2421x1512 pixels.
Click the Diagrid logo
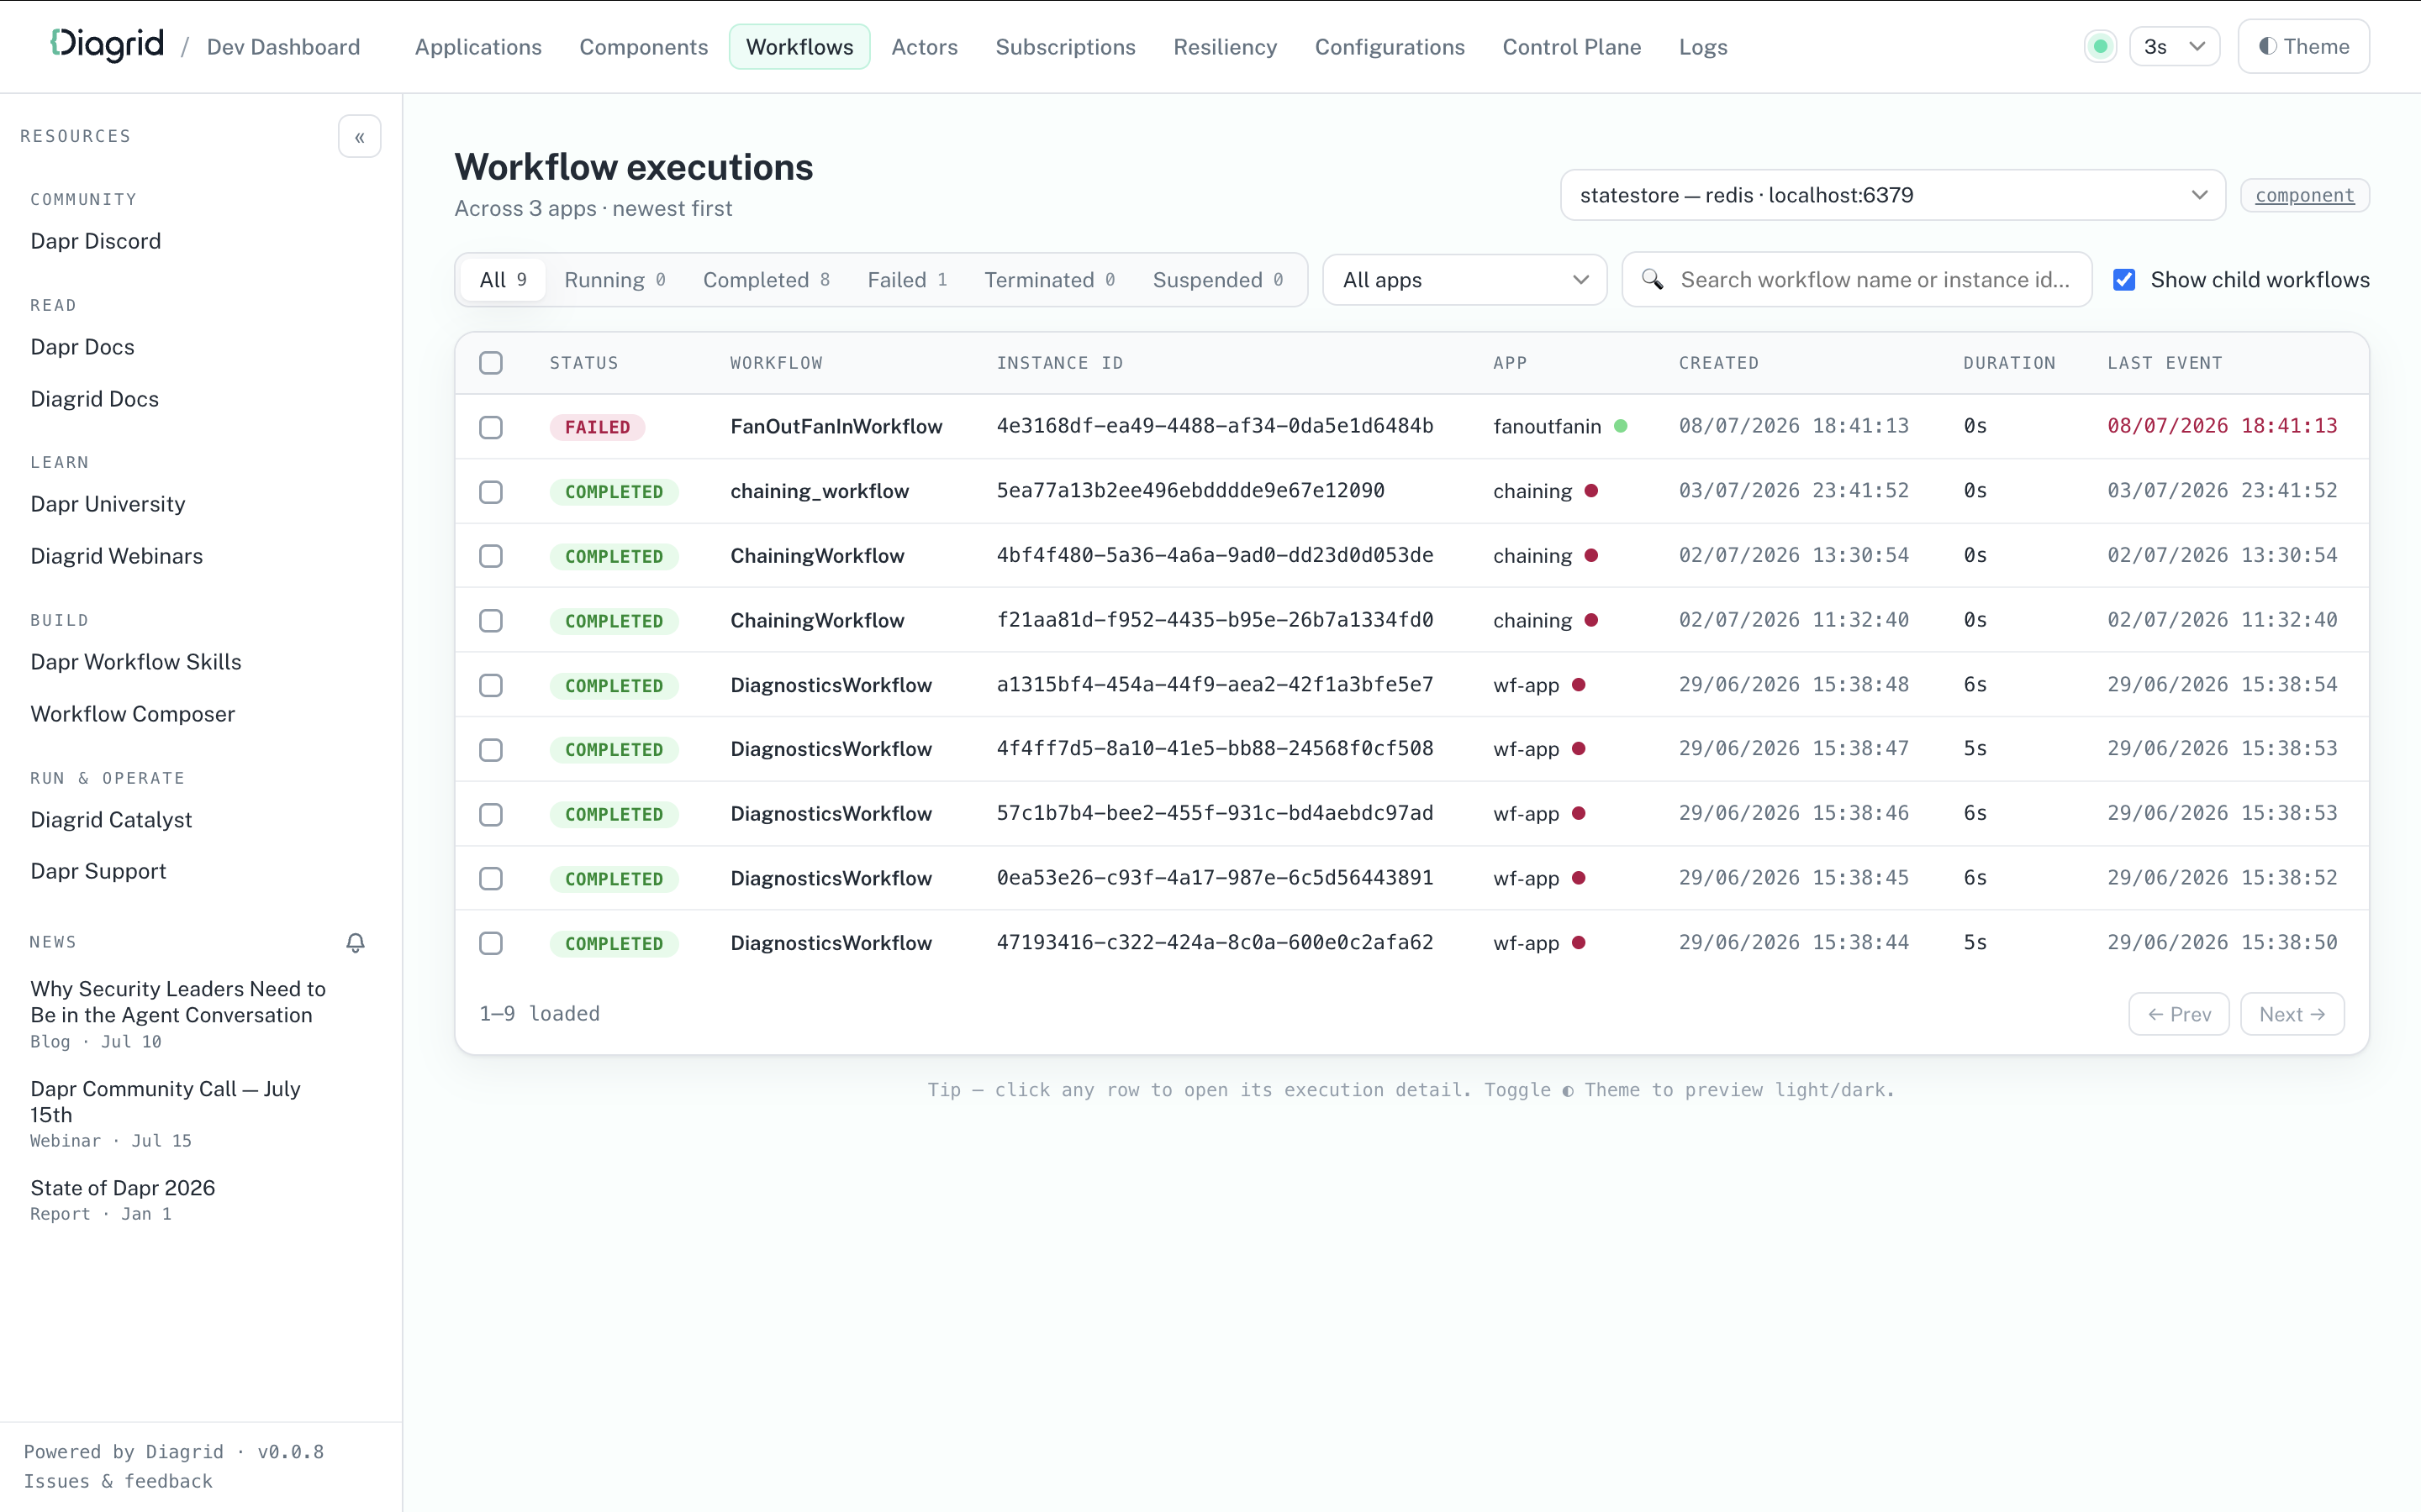point(107,45)
